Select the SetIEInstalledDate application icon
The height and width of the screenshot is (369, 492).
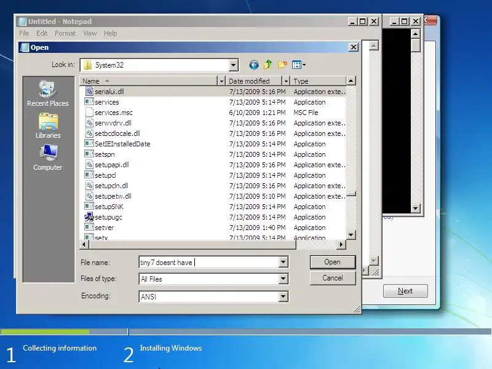tap(89, 144)
